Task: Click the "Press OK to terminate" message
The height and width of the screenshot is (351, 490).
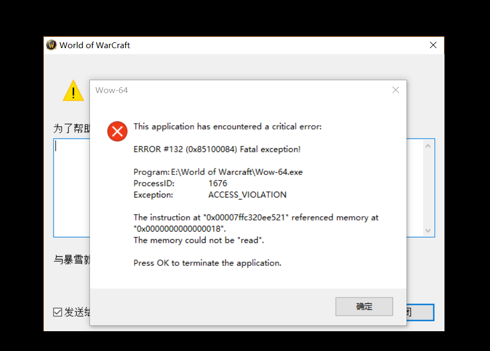Action: click(x=207, y=263)
